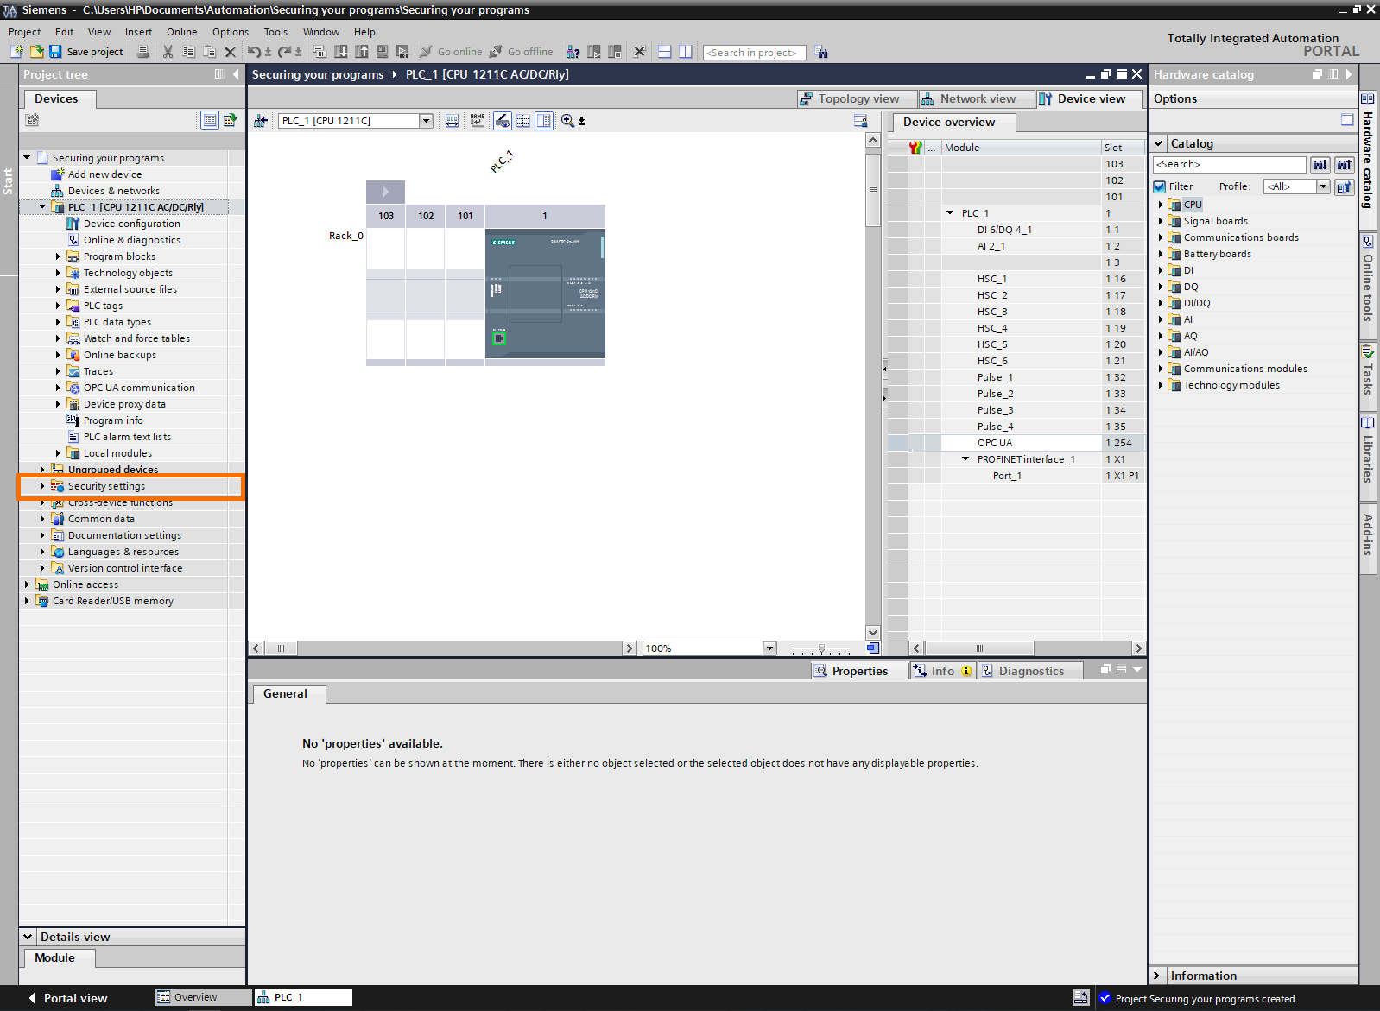Image resolution: width=1380 pixels, height=1011 pixels.
Task: Toggle the Filter checkbox in hardware catalog
Action: (1160, 186)
